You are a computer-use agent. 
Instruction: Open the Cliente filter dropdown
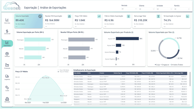click(x=147, y=9)
